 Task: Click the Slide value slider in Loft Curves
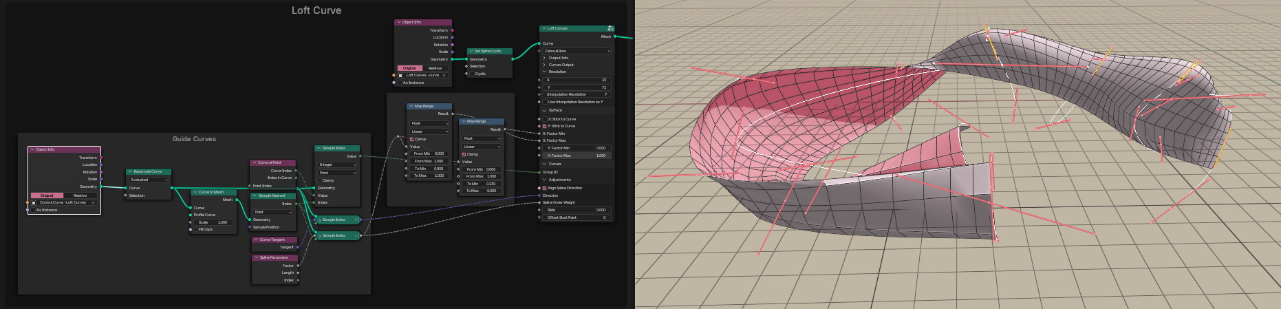coord(577,210)
